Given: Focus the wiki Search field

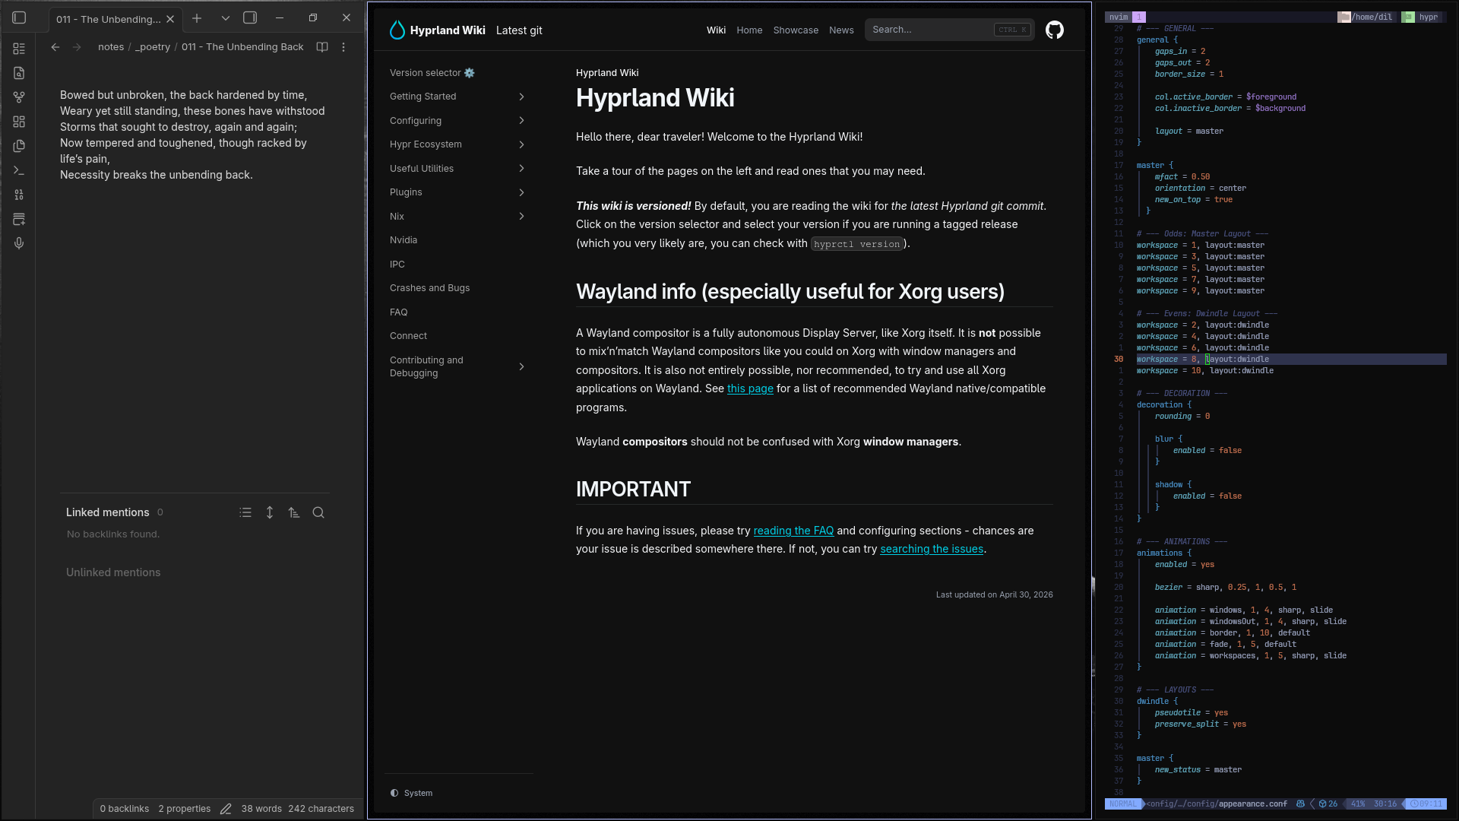Looking at the screenshot, I should [949, 30].
